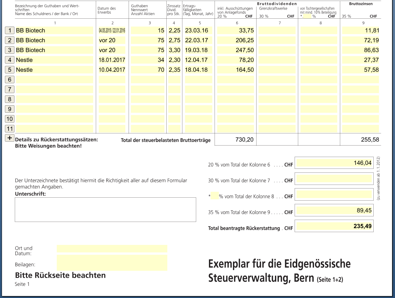The width and height of the screenshot is (395, 298).
Task: Click Bruttozinsen field 72,19
Action: click(361, 40)
